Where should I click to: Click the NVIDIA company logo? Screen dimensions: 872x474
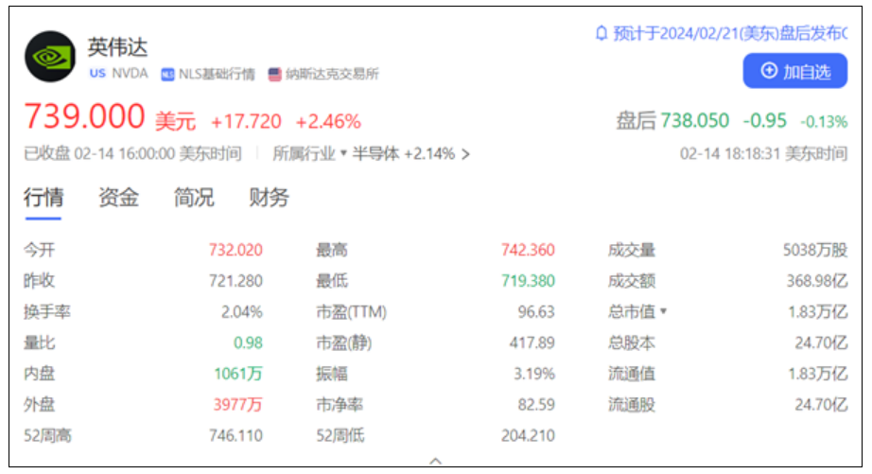click(50, 56)
